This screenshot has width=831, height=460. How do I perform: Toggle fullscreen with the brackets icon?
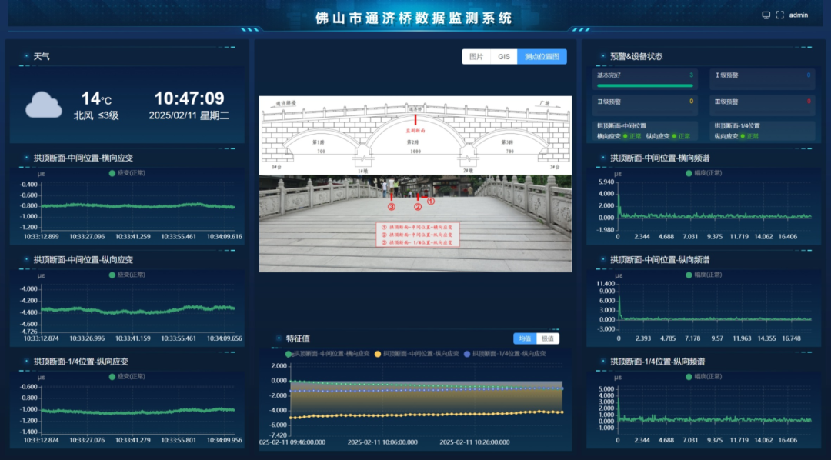(779, 15)
